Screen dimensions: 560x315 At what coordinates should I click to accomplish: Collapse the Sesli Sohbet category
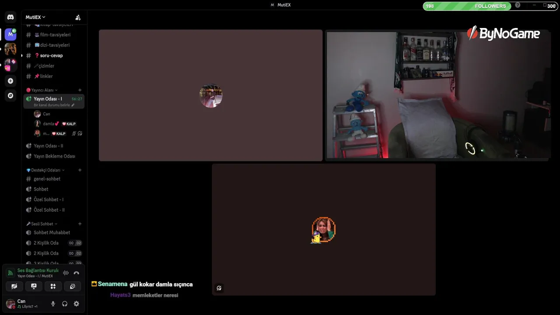click(42, 224)
